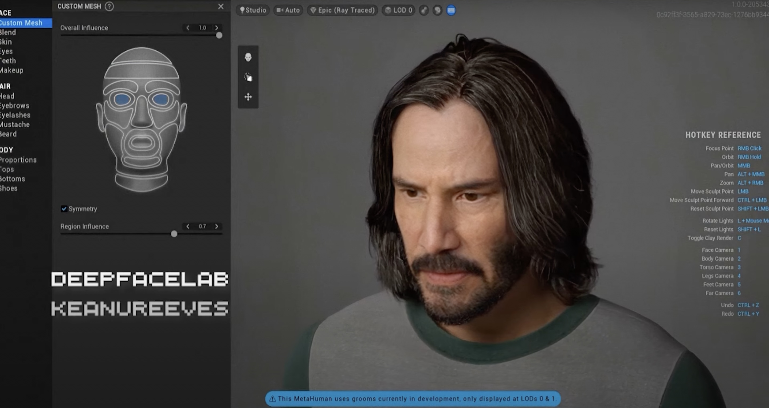Toggle the keyboard hotkey reference button
Image resolution: width=769 pixels, height=408 pixels.
click(451, 10)
